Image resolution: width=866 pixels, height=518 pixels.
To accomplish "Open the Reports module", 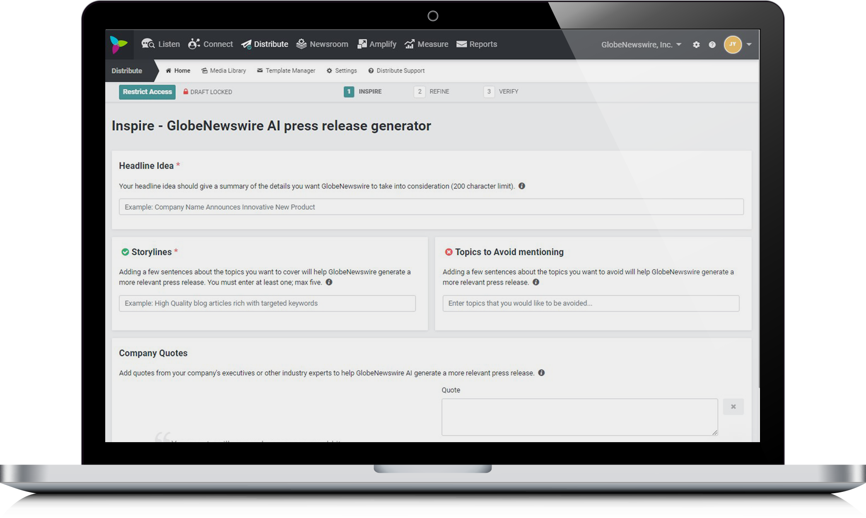I will tap(477, 44).
